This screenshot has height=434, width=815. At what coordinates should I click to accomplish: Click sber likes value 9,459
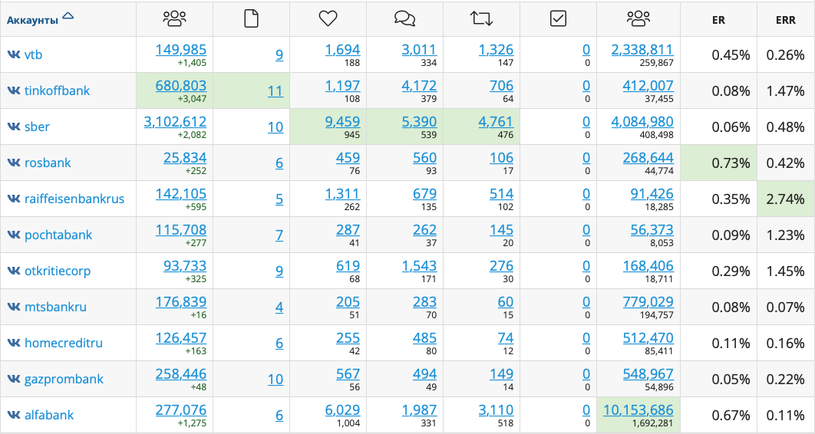(342, 121)
